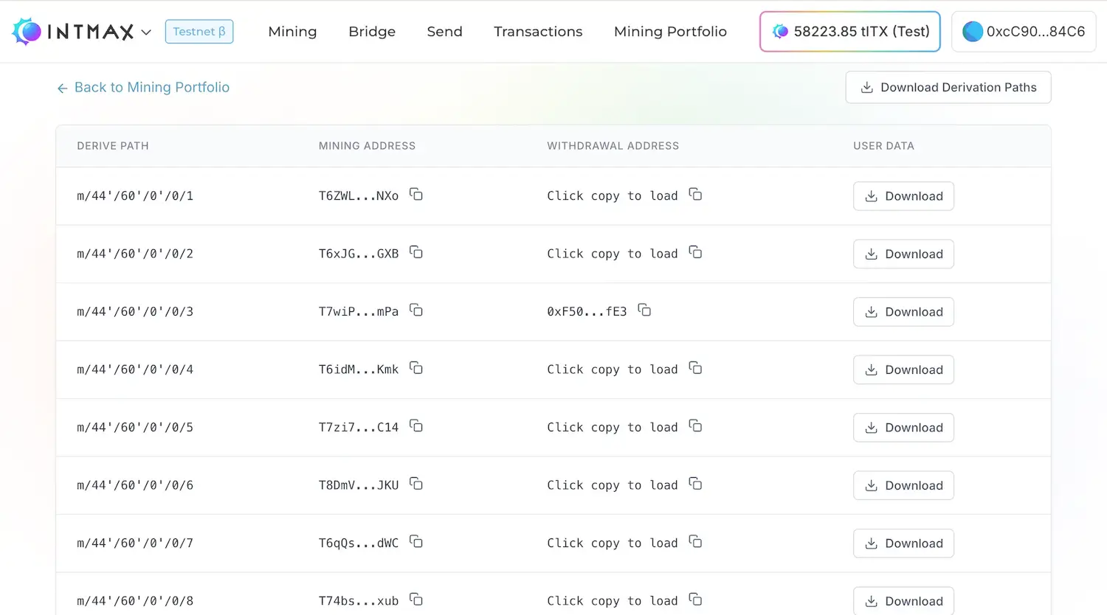
Task: Click the blue wallet avatar icon
Action: (x=974, y=31)
